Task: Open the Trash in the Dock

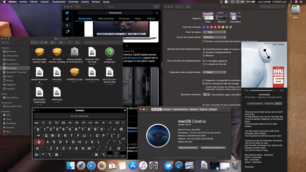Action: 236,166
